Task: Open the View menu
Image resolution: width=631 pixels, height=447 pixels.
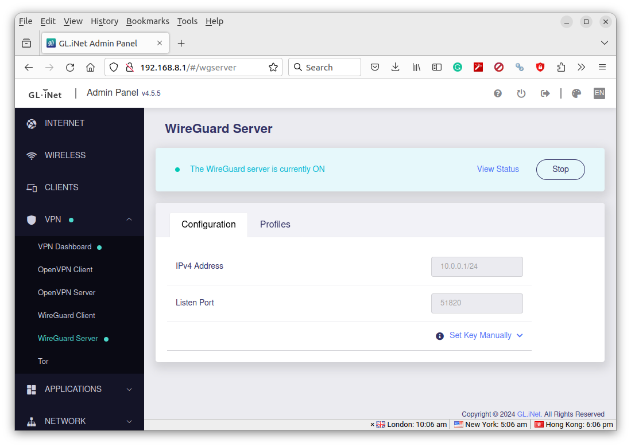Action: 73,21
